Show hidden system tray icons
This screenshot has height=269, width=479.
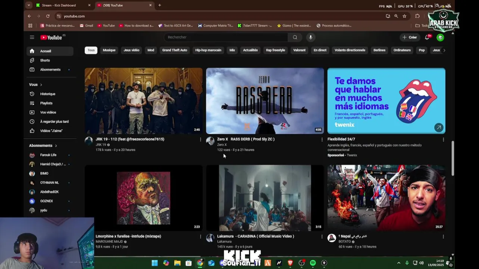tap(399, 263)
